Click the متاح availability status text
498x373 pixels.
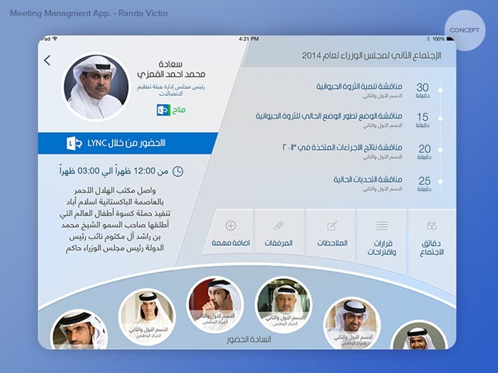[179, 110]
